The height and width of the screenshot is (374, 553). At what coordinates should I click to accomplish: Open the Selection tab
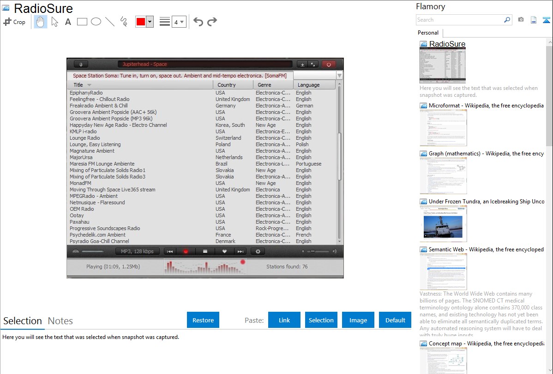(x=23, y=321)
